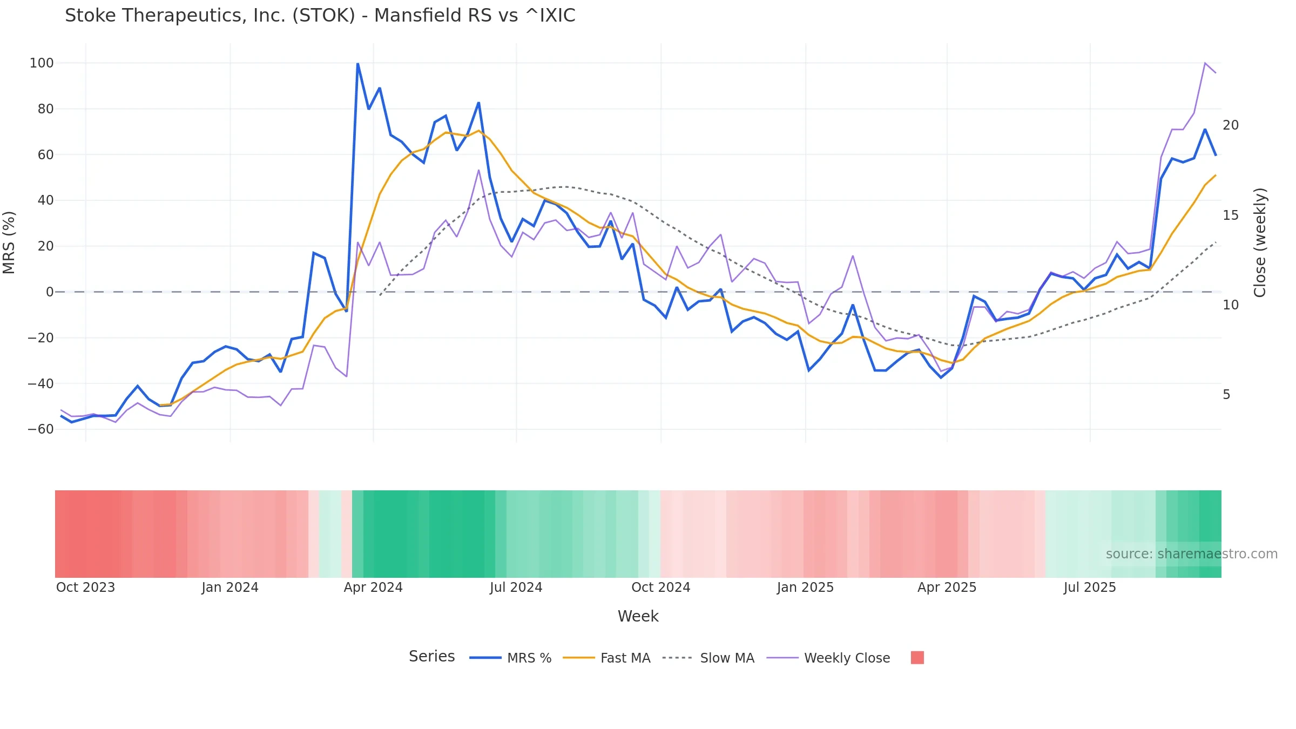
Task: Click the source sharemaestro.com text
Action: 1191,554
